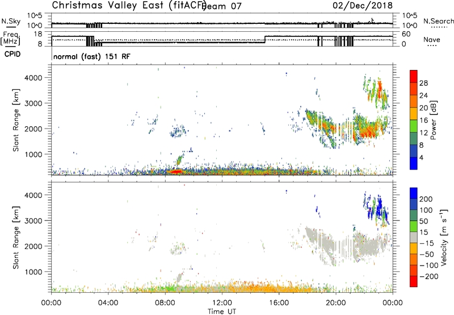The image size is (454, 315).
Task: Click the '16:00' time tick label
Action: coord(279,303)
